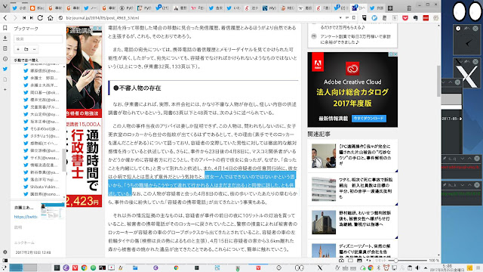This screenshot has width=483, height=272.
Task: Click the Pocket extension icon
Action: [x=405, y=18]
